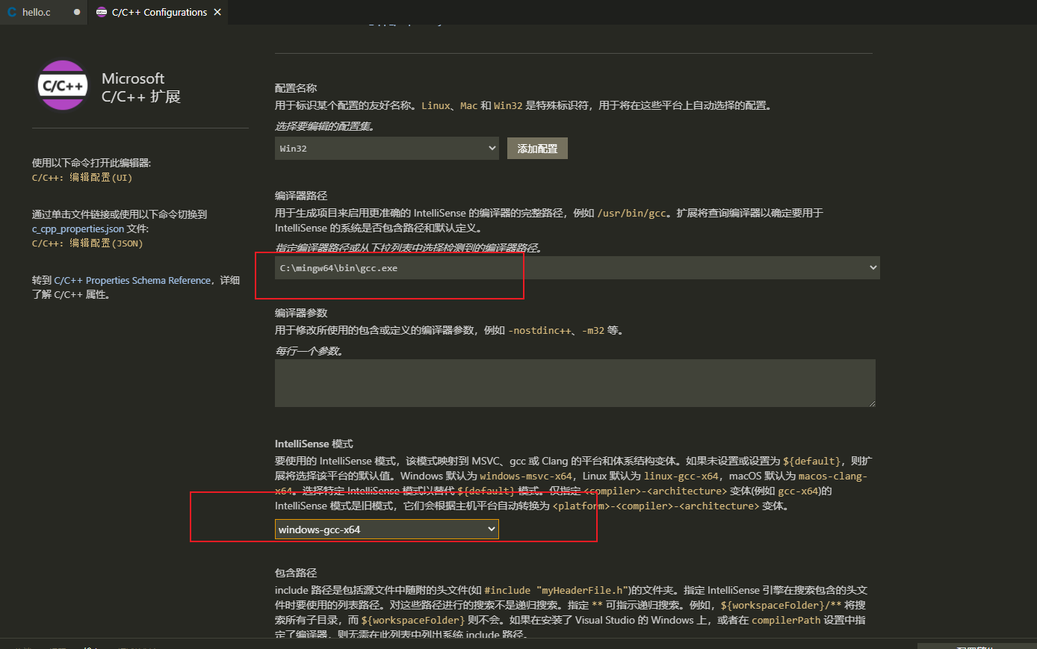Click the ${workspaceFolder}/** example text
Image resolution: width=1037 pixels, height=649 pixels.
coord(781,605)
